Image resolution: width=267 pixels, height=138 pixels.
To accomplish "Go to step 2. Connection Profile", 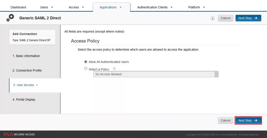I will (x=27, y=70).
